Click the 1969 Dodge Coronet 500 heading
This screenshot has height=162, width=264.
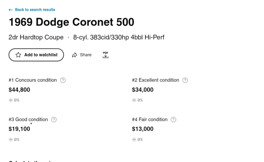tap(71, 22)
